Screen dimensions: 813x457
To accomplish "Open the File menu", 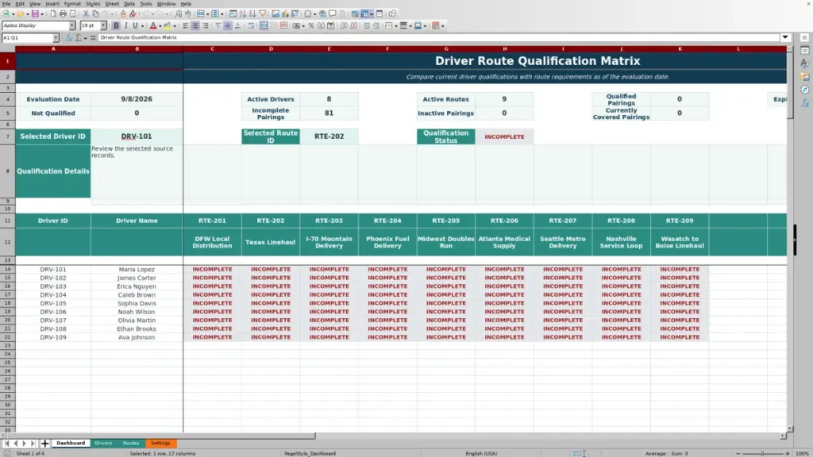I will pos(6,4).
